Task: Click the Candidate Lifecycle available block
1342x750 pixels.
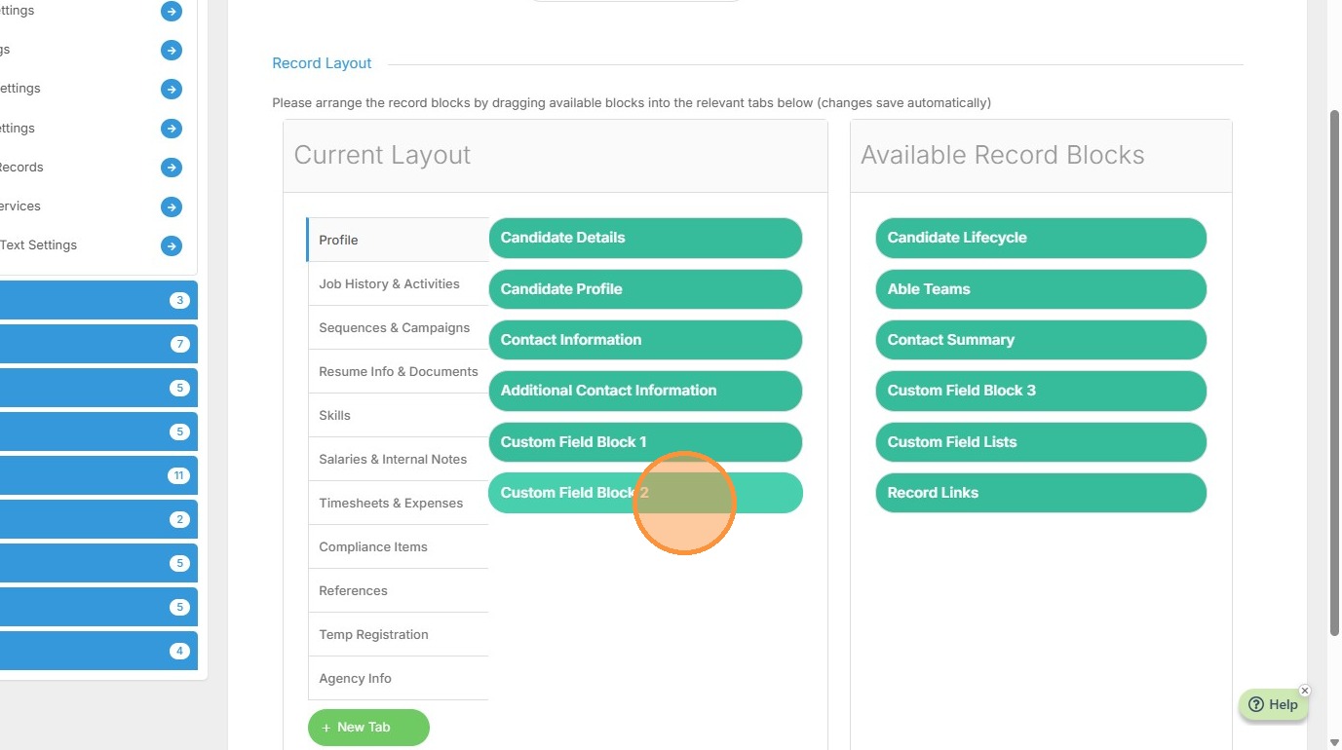Action: pyautogui.click(x=1041, y=238)
